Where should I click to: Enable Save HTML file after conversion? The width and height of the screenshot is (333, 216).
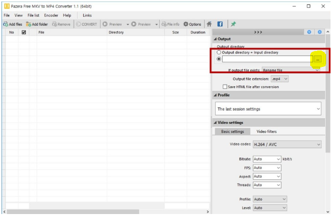coord(225,87)
